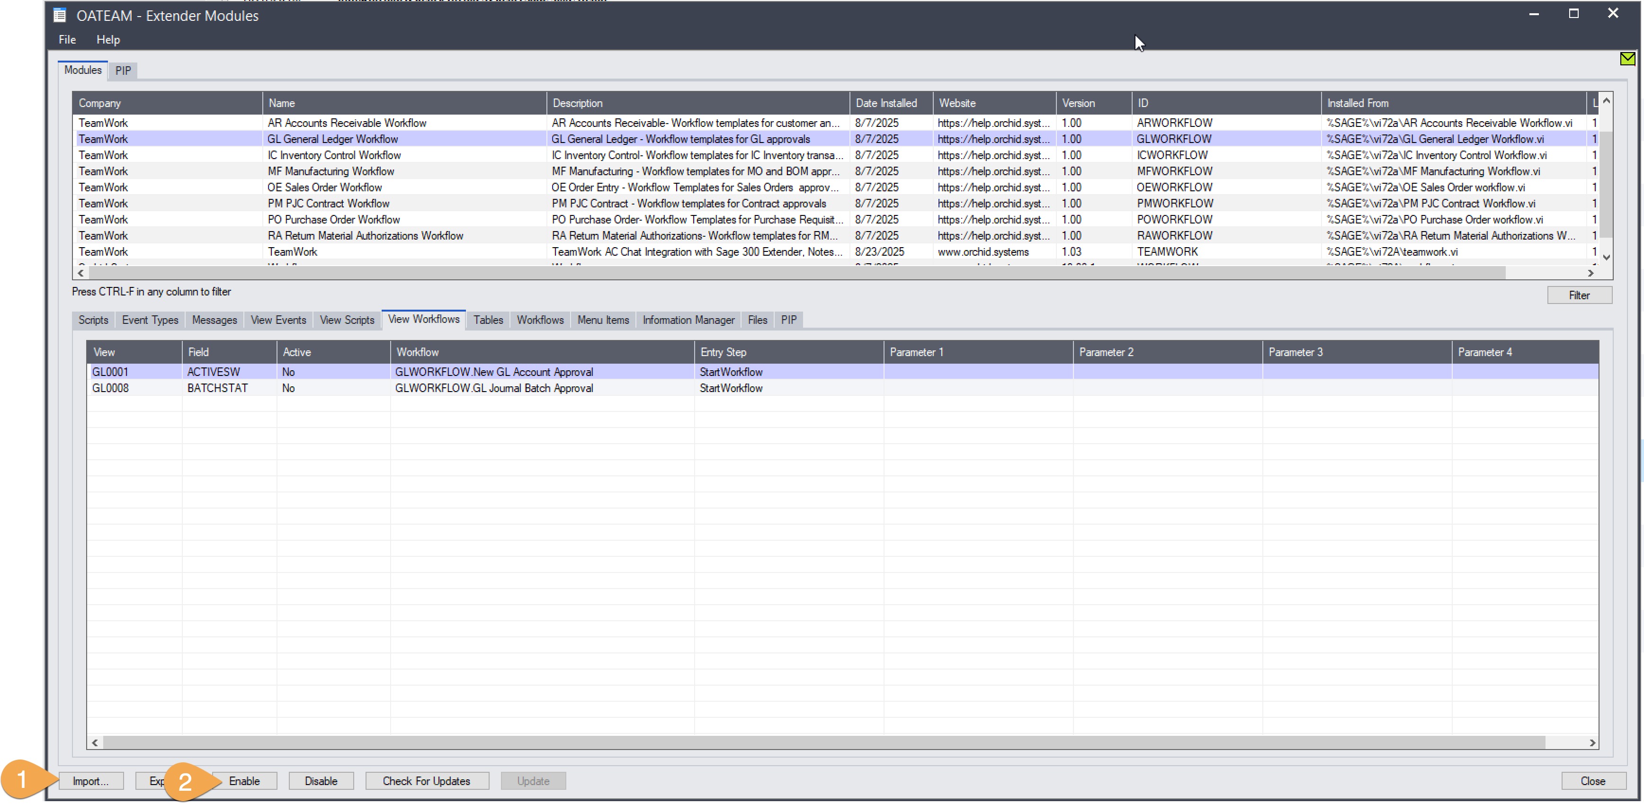Open the Workflows tab

click(540, 320)
